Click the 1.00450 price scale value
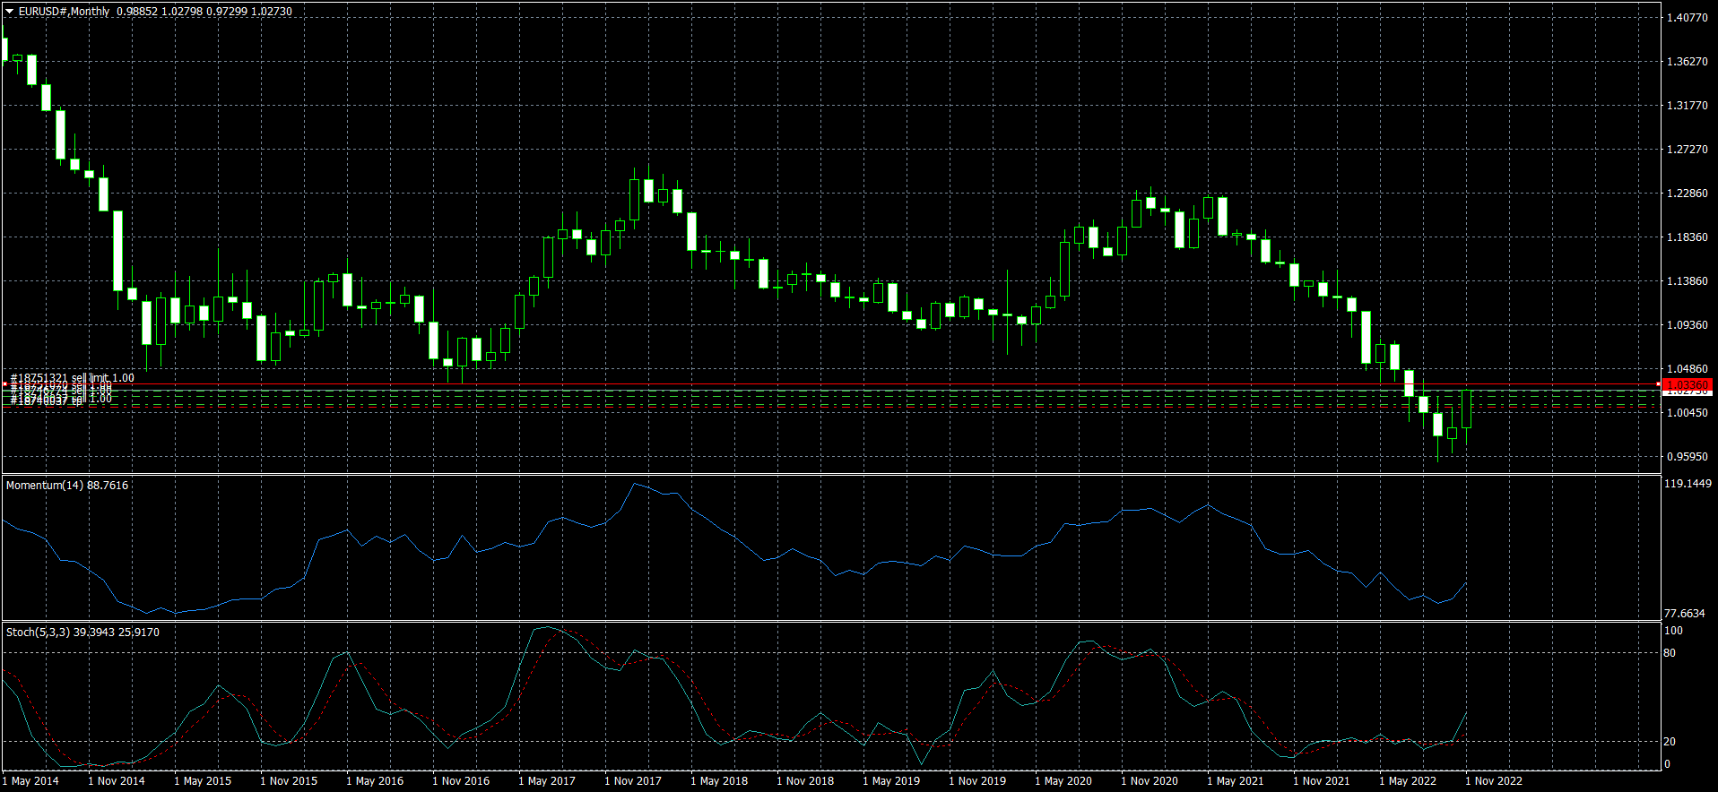The height and width of the screenshot is (792, 1718). click(x=1687, y=413)
